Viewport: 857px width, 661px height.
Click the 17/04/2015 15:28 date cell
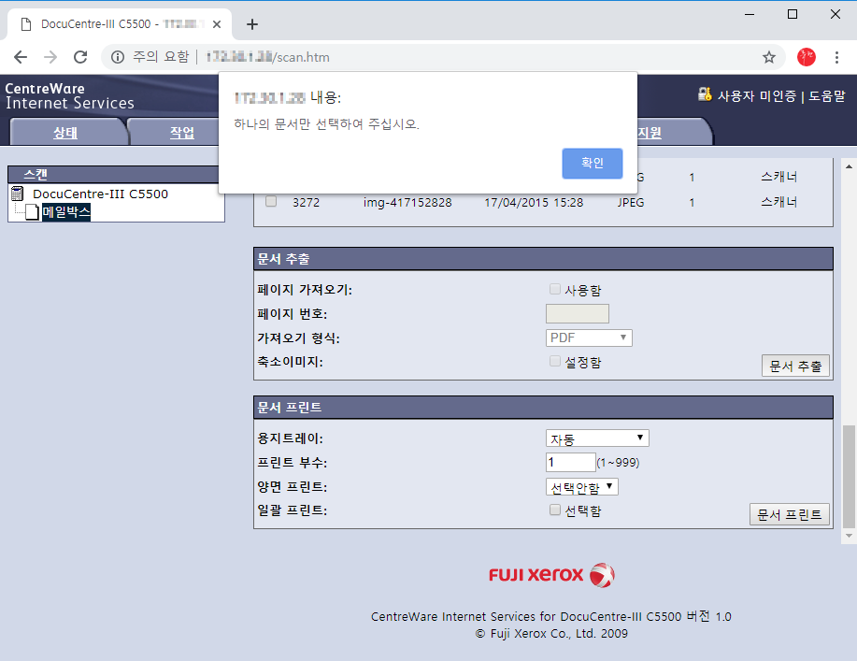pos(534,202)
